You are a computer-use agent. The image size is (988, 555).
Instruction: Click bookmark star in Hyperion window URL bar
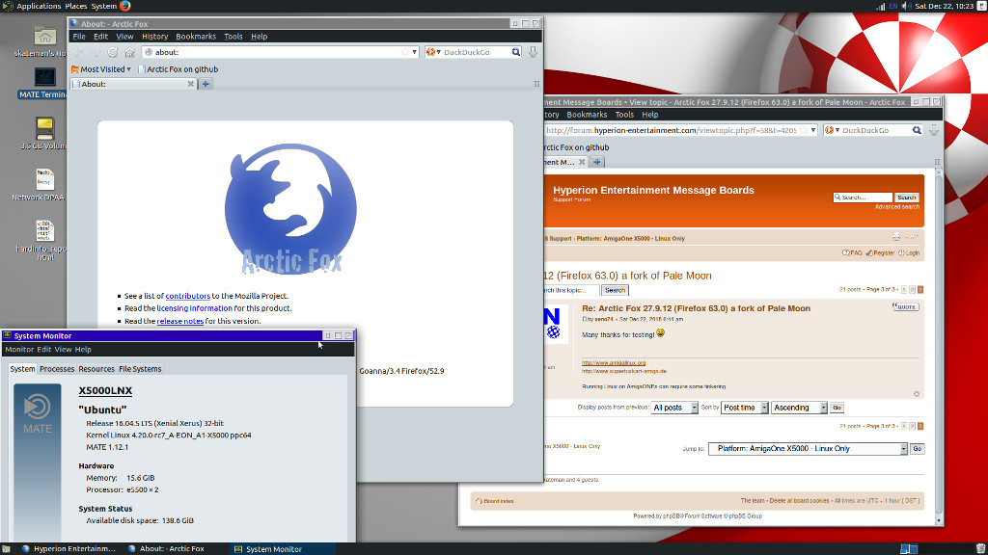[804, 130]
